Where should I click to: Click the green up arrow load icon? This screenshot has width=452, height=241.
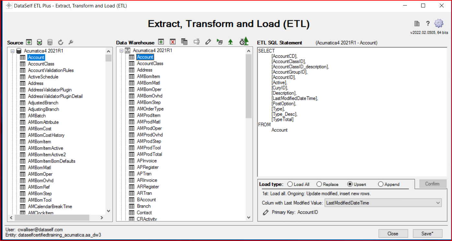point(230,42)
